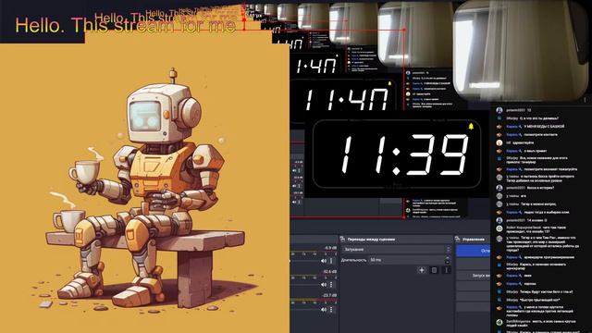
Task: Click the volume slider of the -6.9 dB channel
Action: (305, 261)
